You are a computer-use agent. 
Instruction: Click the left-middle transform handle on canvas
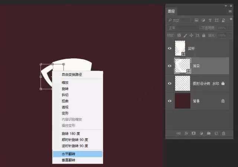(x=41, y=77)
